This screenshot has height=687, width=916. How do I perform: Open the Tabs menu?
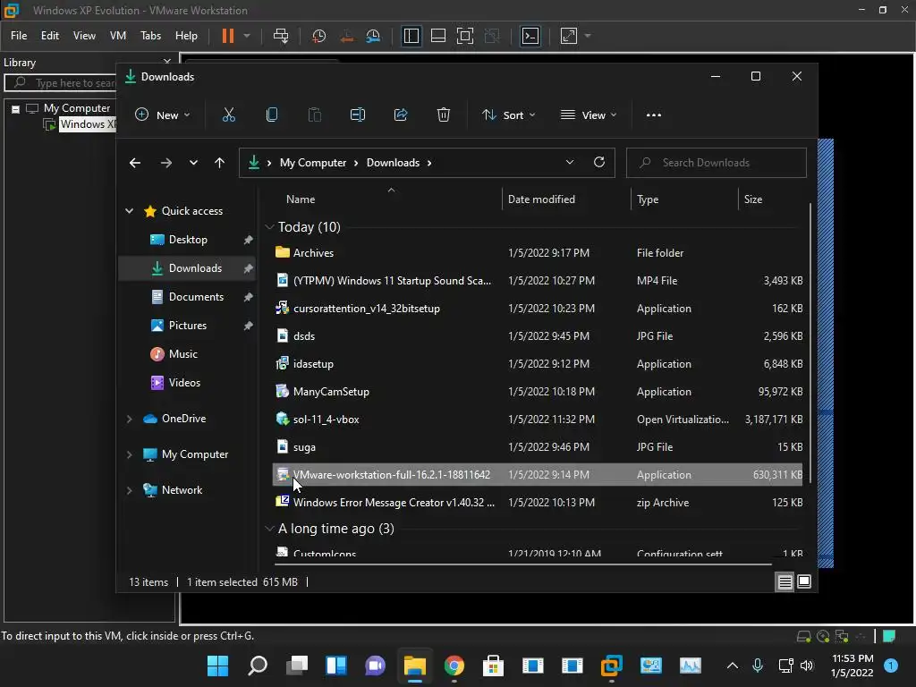pos(150,36)
